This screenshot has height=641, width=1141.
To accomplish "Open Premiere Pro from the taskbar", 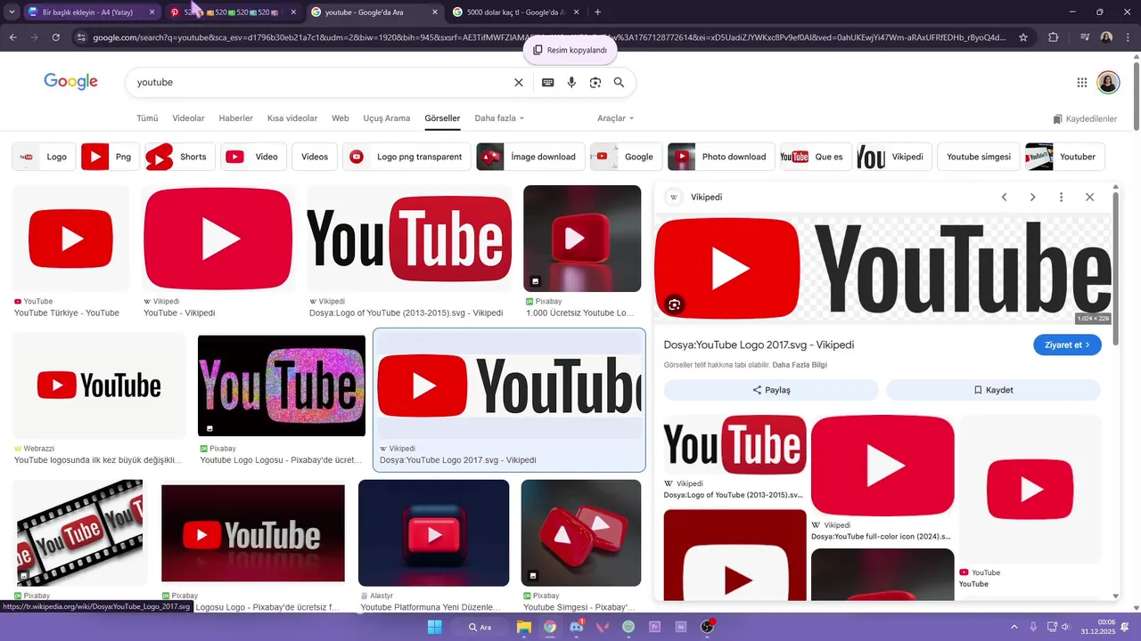I will (654, 627).
